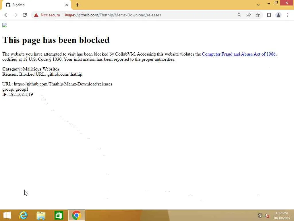Open a new tab with plus button
This screenshot has width=294, height=221.
click(78, 5)
